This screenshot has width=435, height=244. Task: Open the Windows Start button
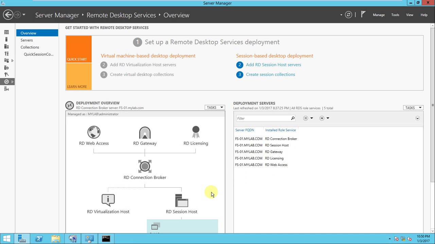pos(7,239)
